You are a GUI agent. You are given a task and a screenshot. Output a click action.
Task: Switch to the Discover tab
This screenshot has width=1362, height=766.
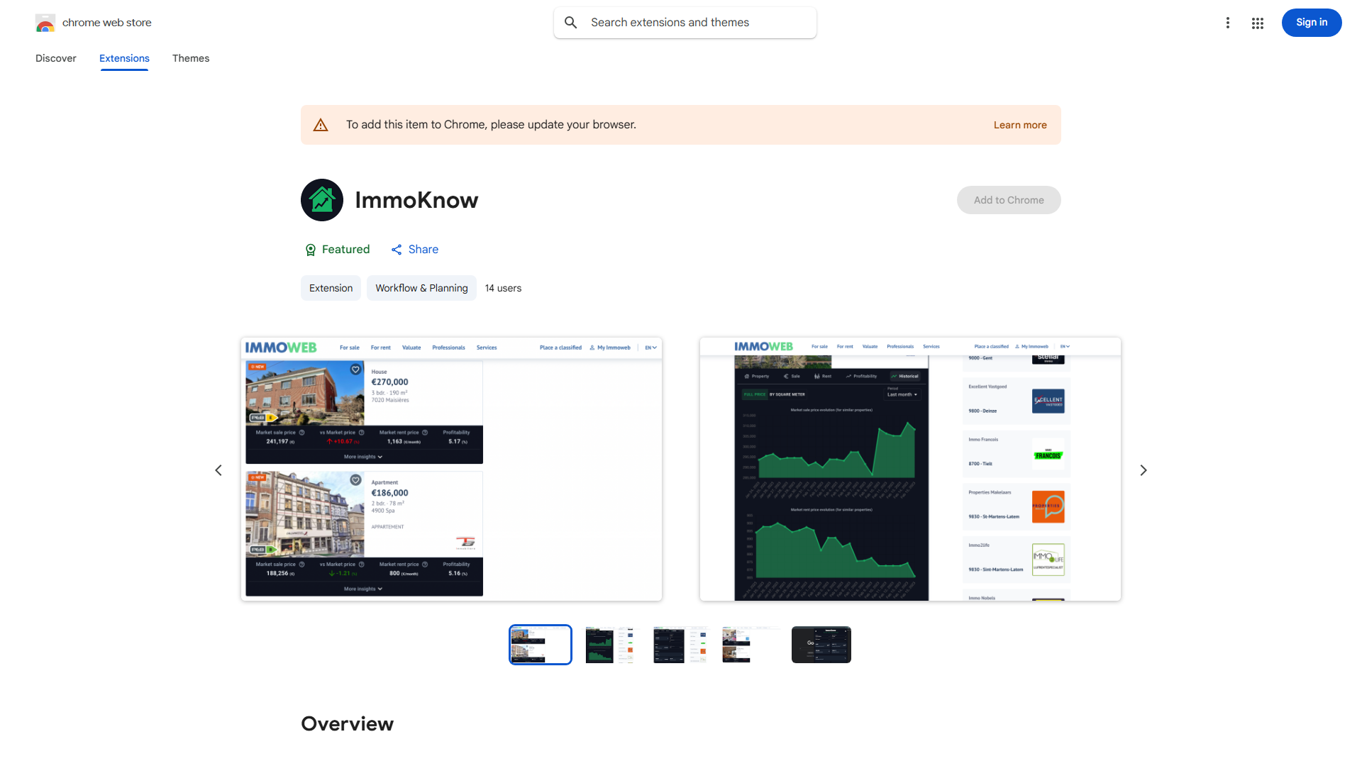click(x=56, y=58)
